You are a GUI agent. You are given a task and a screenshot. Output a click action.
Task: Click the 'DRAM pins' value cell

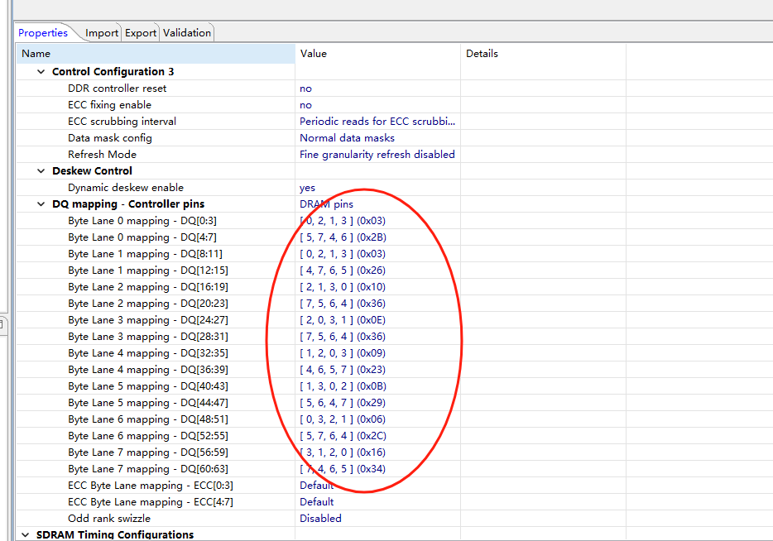[326, 204]
